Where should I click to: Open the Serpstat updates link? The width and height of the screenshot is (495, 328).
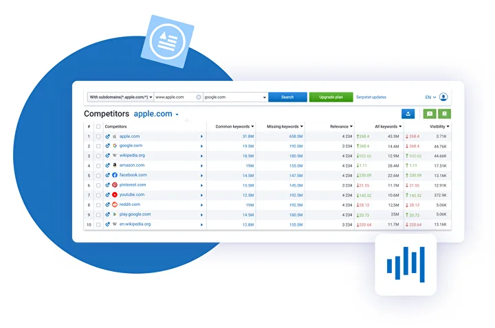pos(371,97)
